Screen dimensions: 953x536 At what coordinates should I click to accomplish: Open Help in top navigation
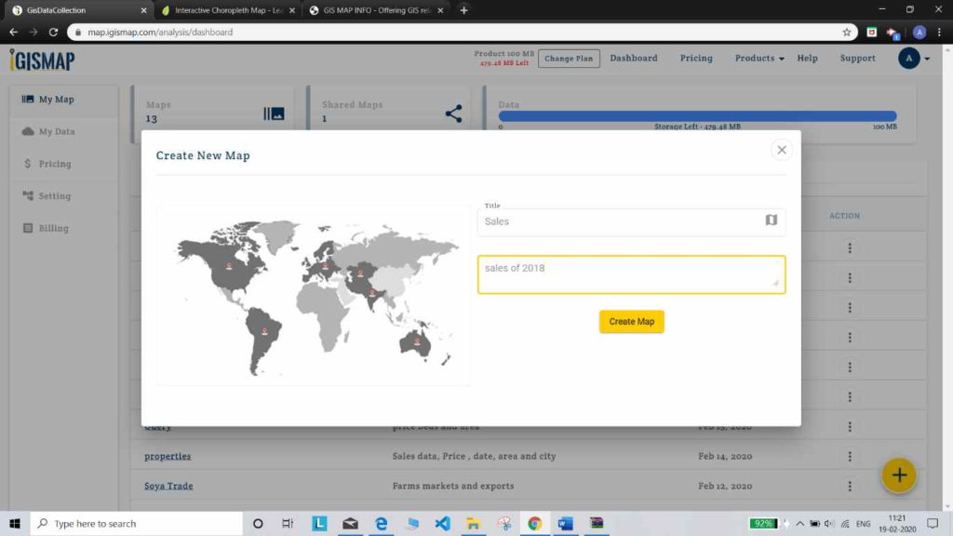pyautogui.click(x=807, y=59)
